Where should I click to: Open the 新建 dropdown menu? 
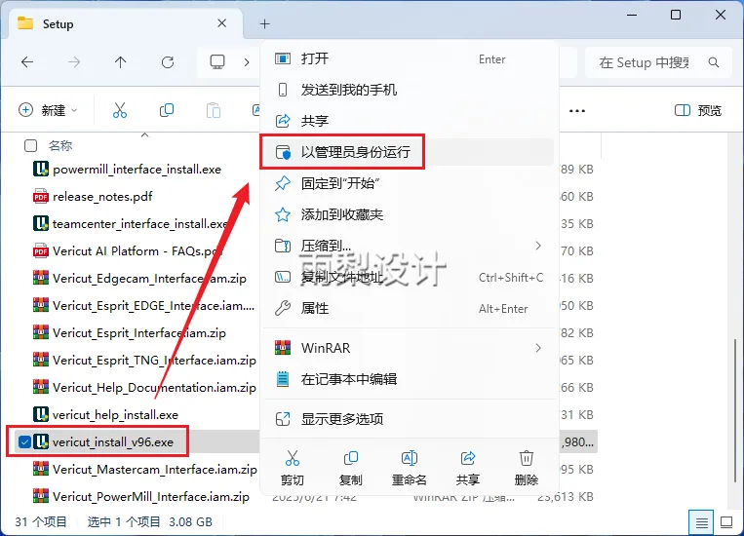click(48, 110)
